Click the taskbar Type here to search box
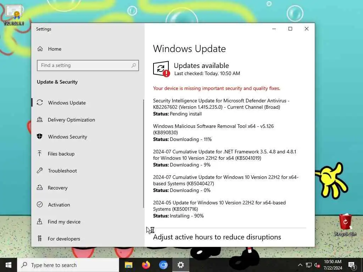This screenshot has width=363, height=272. pos(68,265)
